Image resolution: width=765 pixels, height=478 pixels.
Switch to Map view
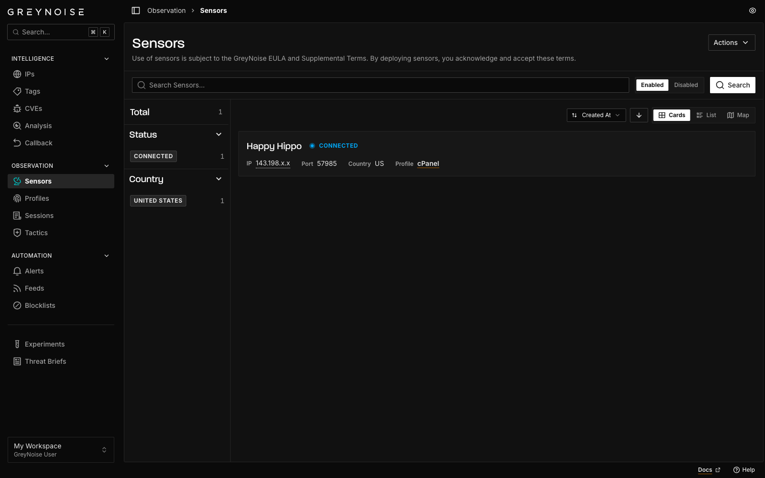738,115
